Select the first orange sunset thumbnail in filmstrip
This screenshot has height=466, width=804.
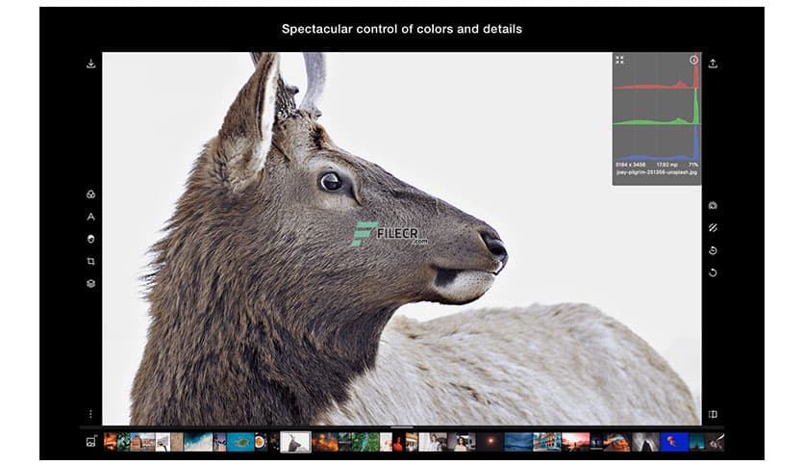(110, 442)
